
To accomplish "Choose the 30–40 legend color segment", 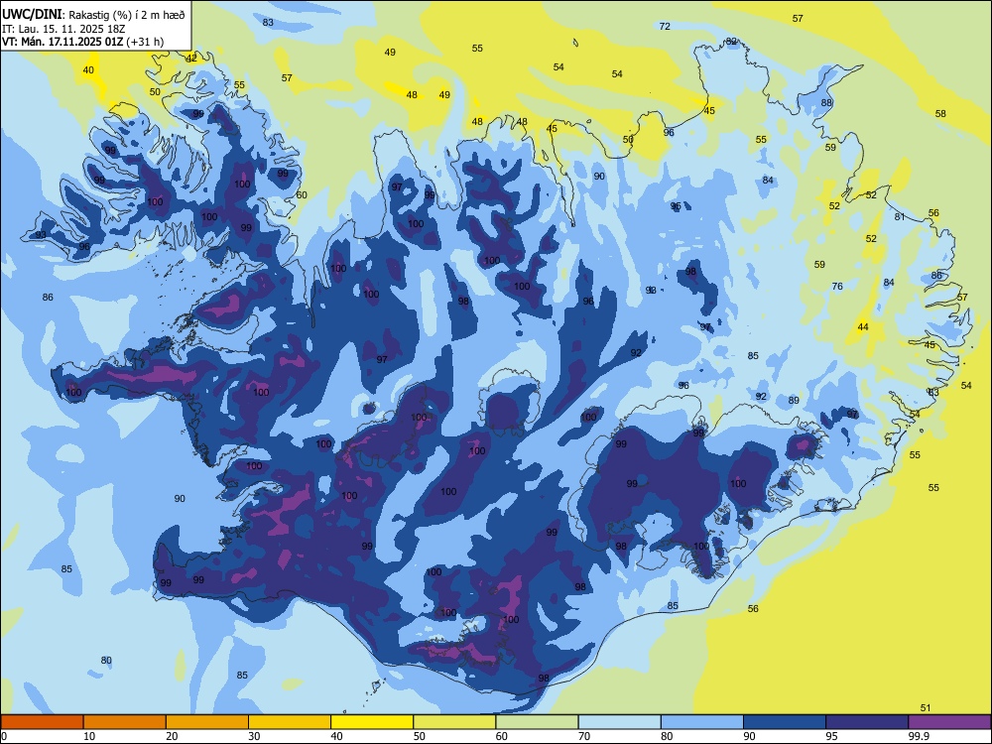I will (290, 722).
